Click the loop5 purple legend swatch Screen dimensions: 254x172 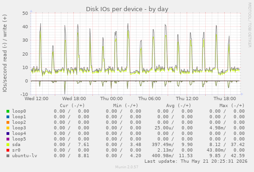point(8,139)
